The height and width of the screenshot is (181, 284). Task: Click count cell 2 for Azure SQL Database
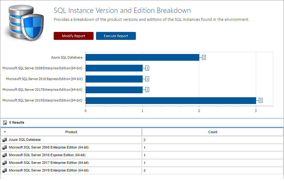pyautogui.click(x=213, y=140)
